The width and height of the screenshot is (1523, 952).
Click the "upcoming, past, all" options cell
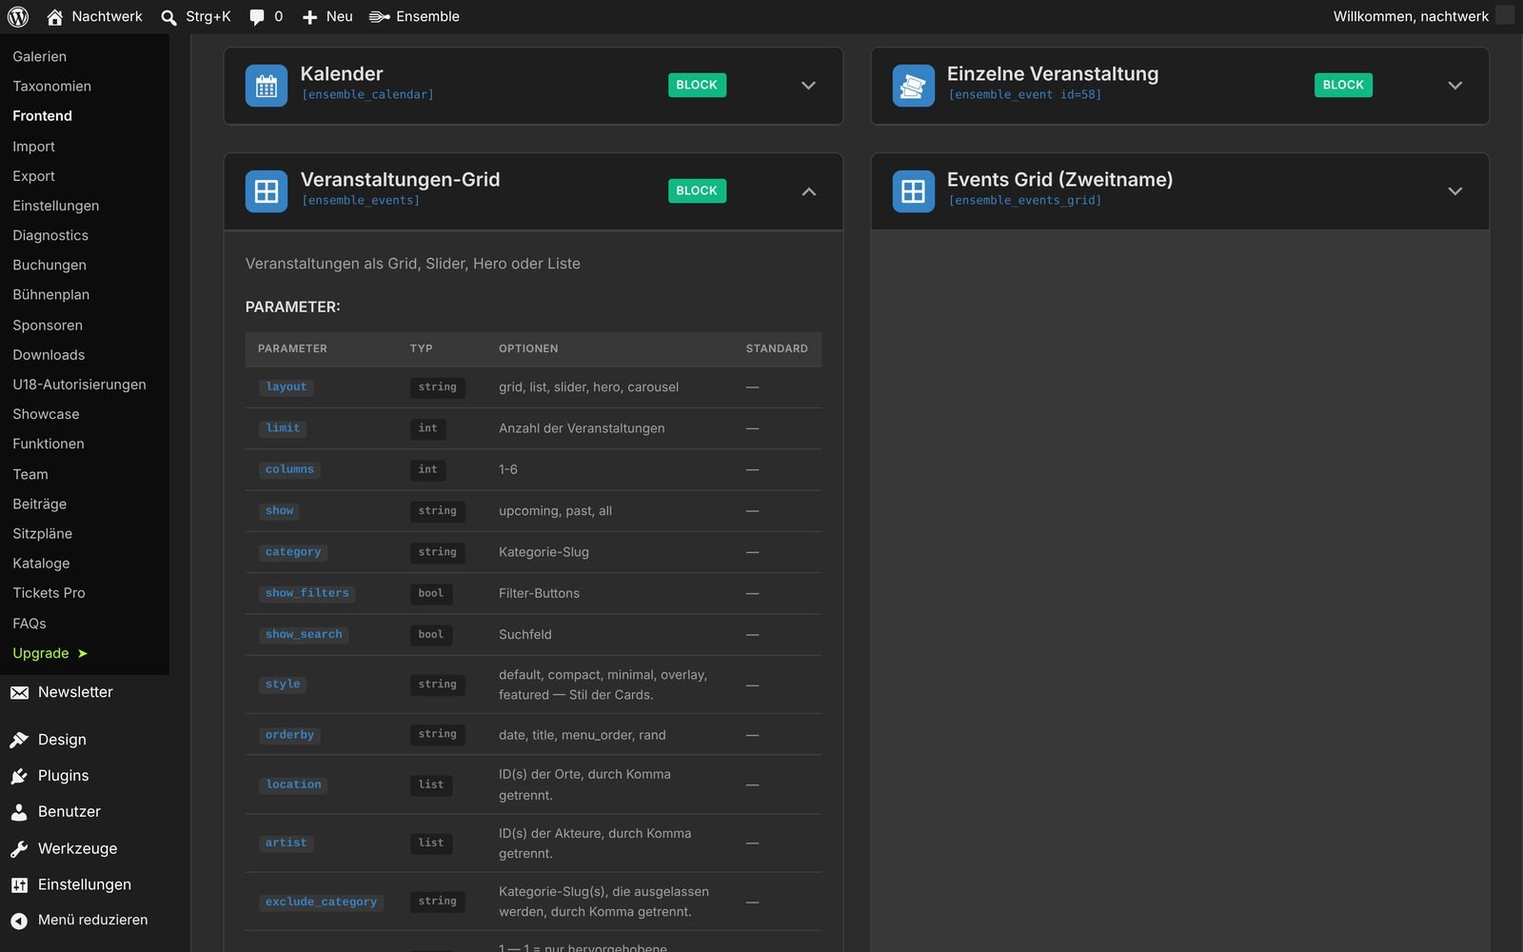556,511
